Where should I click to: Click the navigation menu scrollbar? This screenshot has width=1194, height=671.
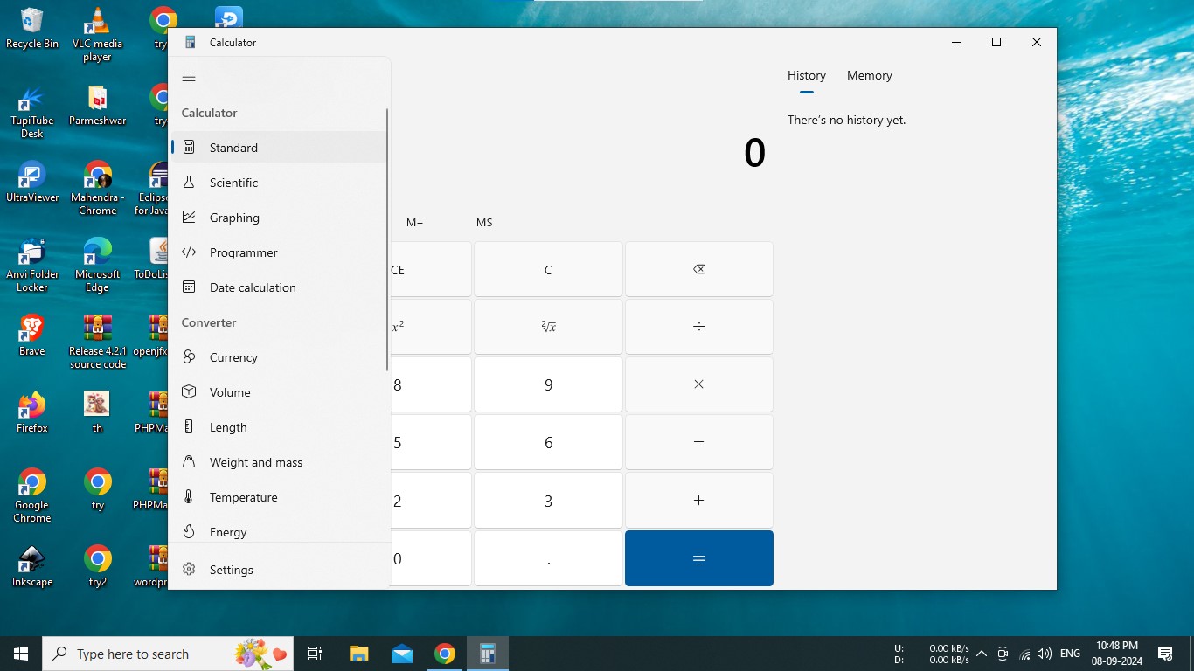pyautogui.click(x=387, y=240)
